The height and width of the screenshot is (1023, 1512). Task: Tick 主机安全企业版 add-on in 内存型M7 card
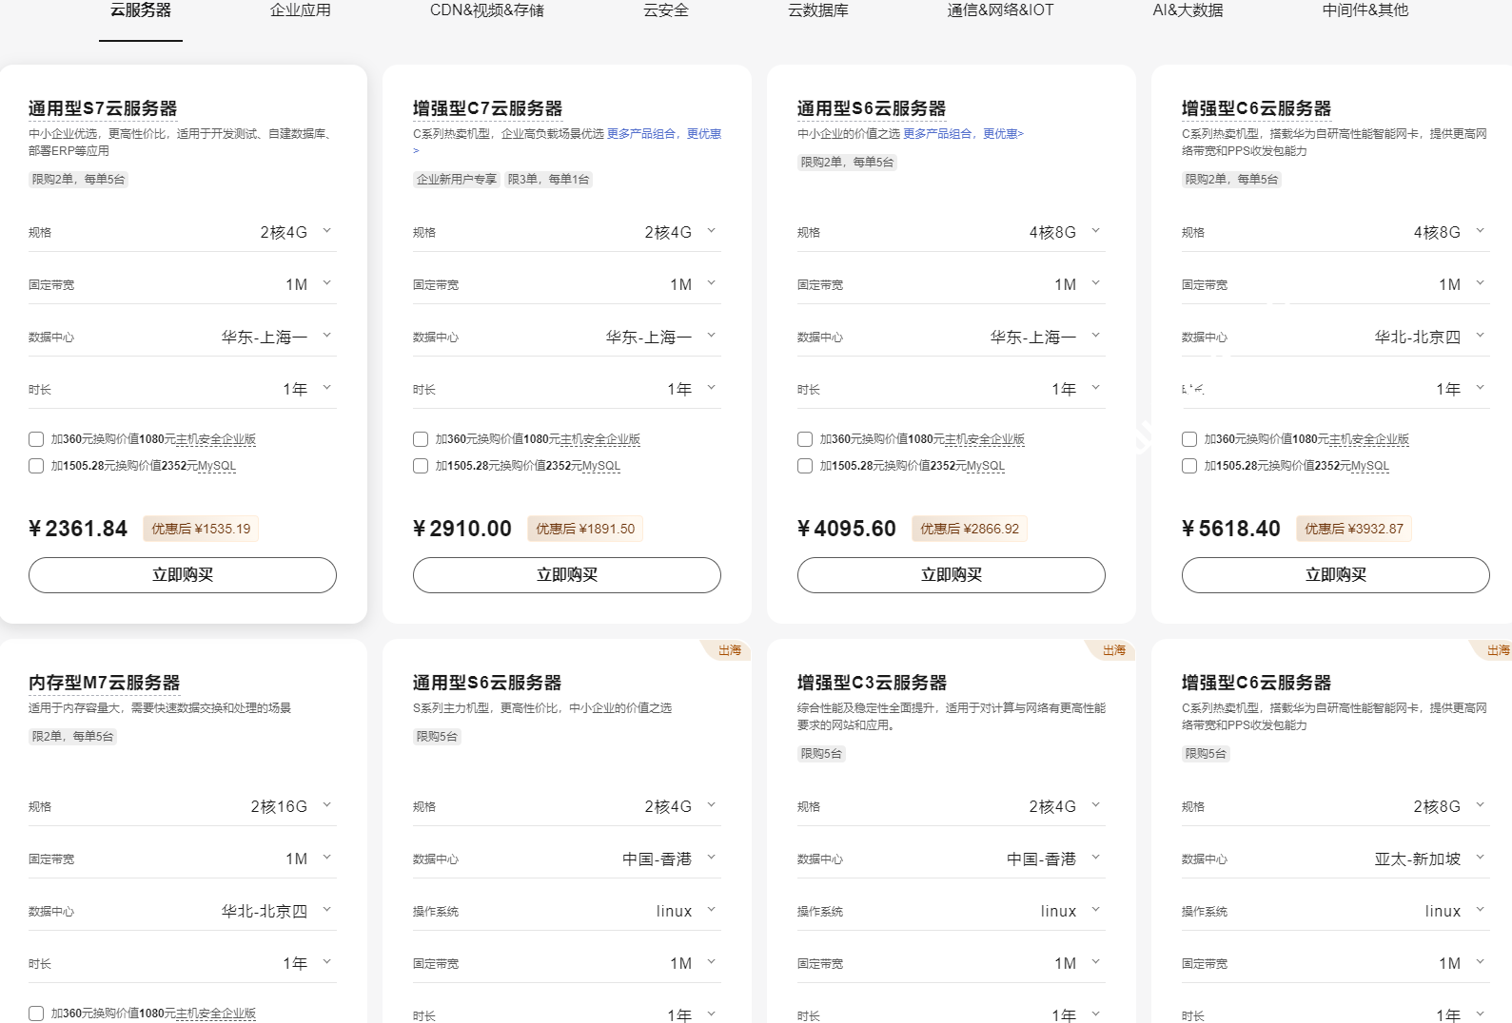pos(36,1013)
